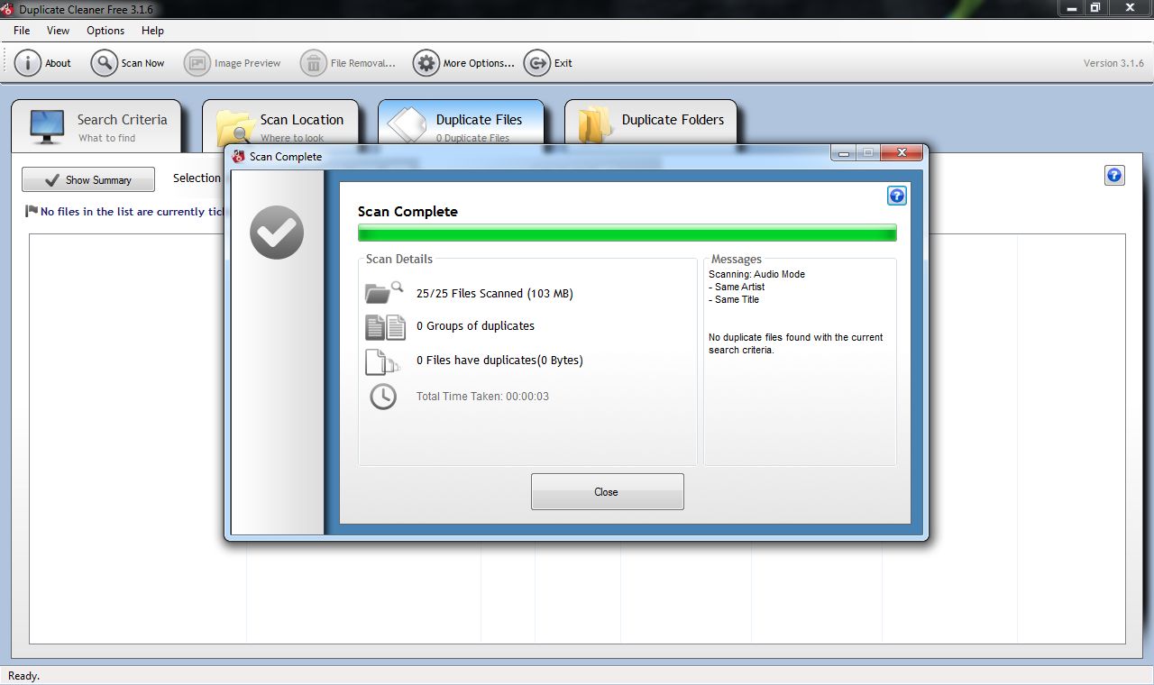Image resolution: width=1154 pixels, height=685 pixels.
Task: Click the Search Criteria monitor icon
Action: [x=47, y=126]
